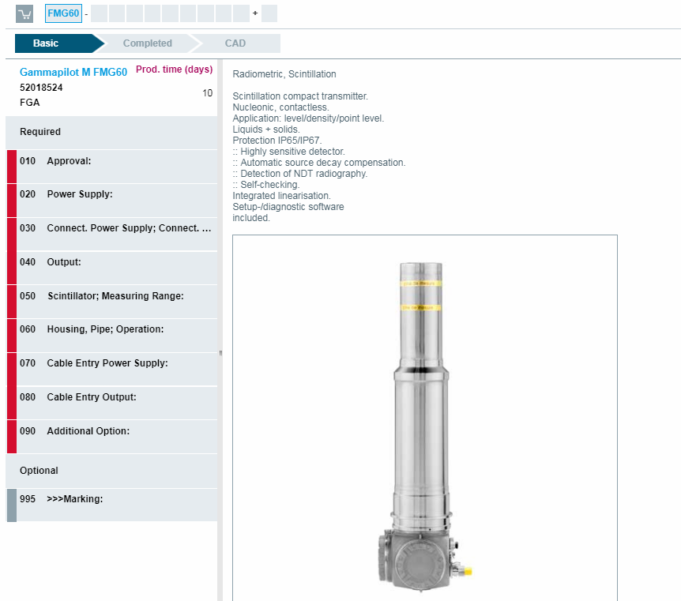Viewport: 681px width, 601px height.
Task: Expand option 010 Approval
Action: coord(112,167)
